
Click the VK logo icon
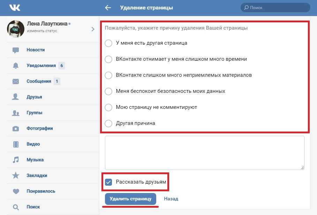pos(15,8)
